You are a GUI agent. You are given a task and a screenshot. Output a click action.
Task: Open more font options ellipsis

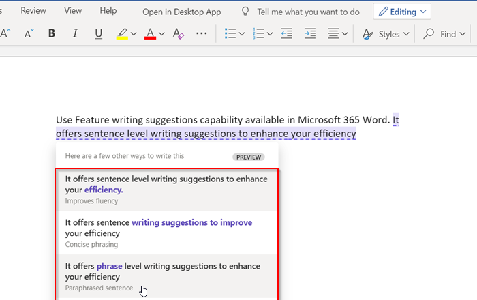(x=201, y=34)
